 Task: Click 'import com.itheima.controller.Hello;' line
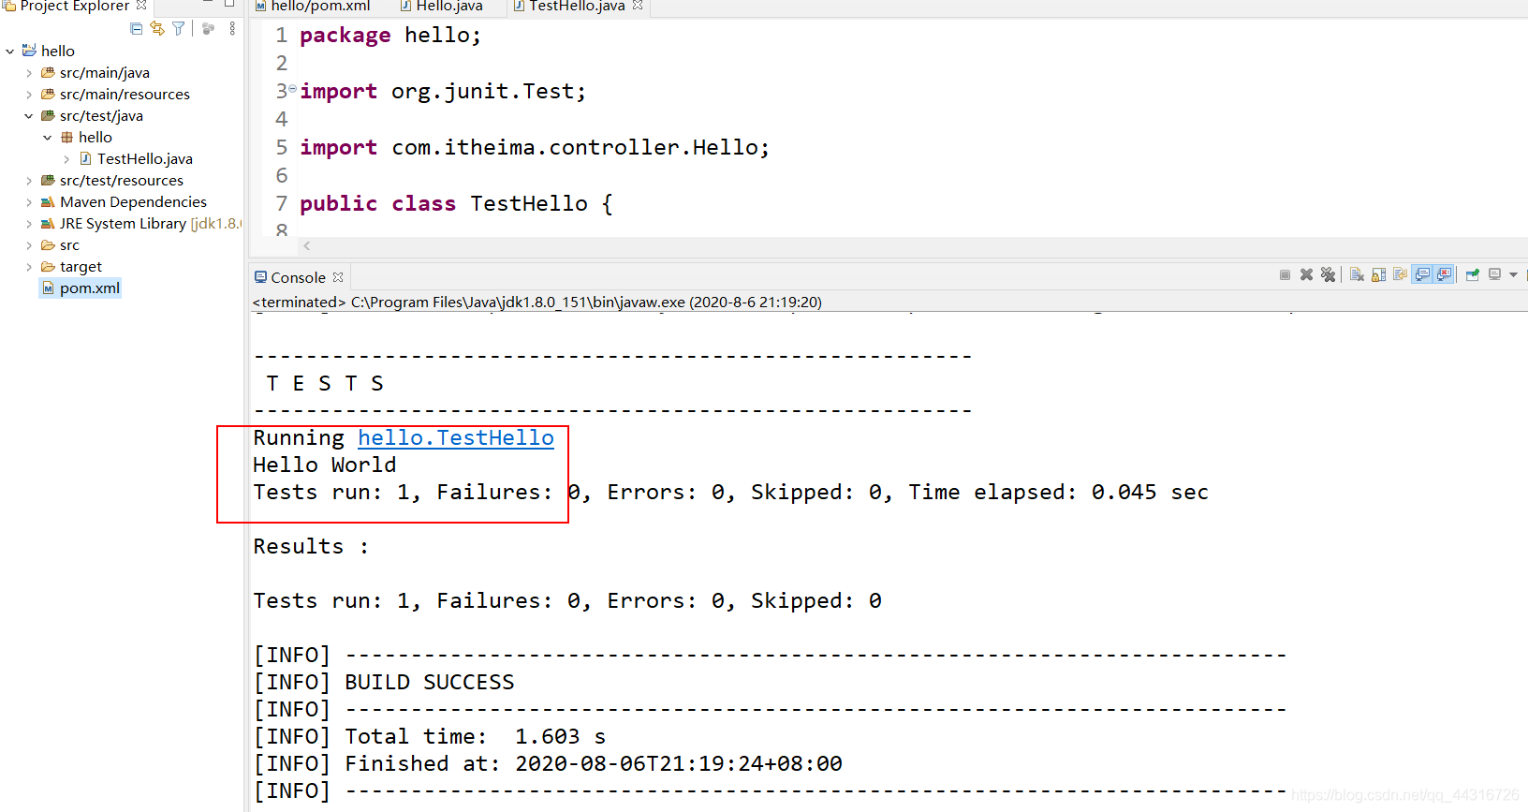(x=535, y=147)
